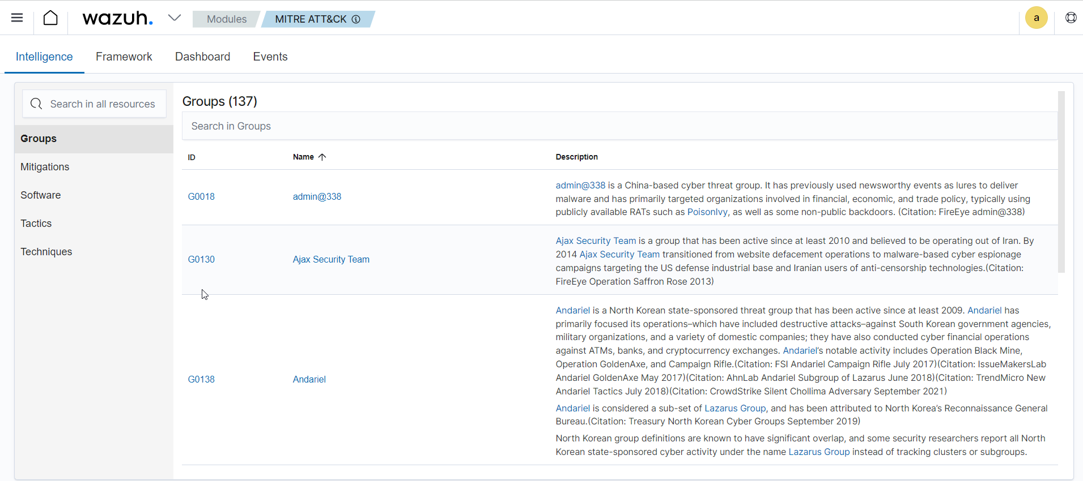Image resolution: width=1083 pixels, height=481 pixels.
Task: Click the MITRE ATT&CK info icon
Action: coord(356,19)
